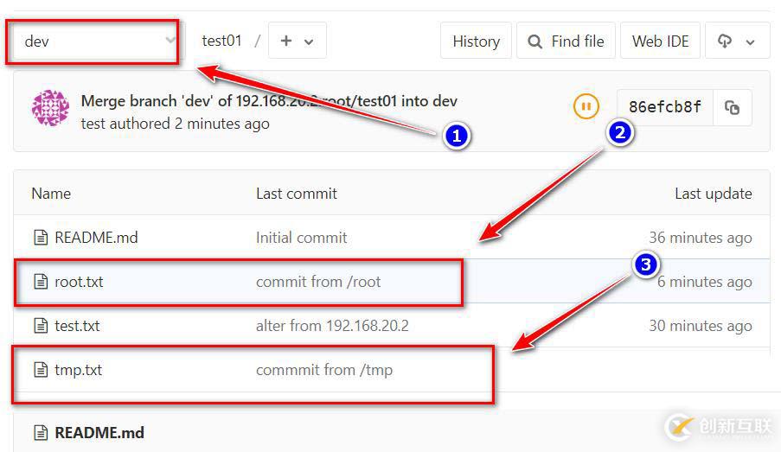The image size is (781, 452).
Task: Click the 36 minutes ago timestamp
Action: tap(701, 238)
